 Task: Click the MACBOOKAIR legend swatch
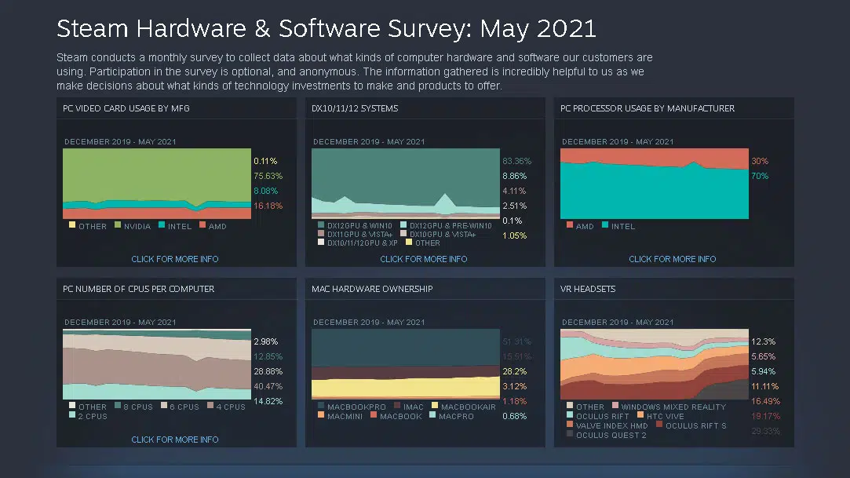click(435, 405)
